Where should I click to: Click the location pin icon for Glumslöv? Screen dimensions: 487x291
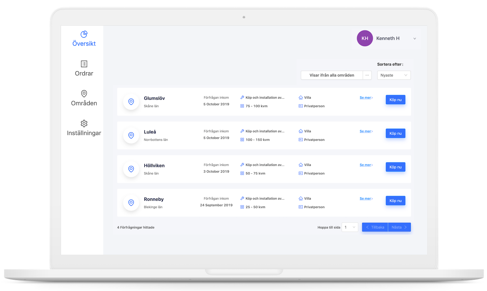(131, 102)
